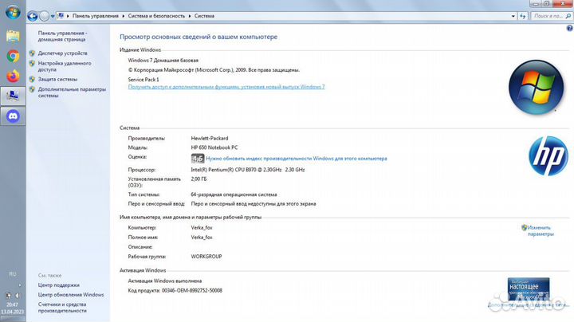The height and width of the screenshot is (322, 574).
Task: Select 'Система и безопасность' breadcrumb
Action: [156, 16]
